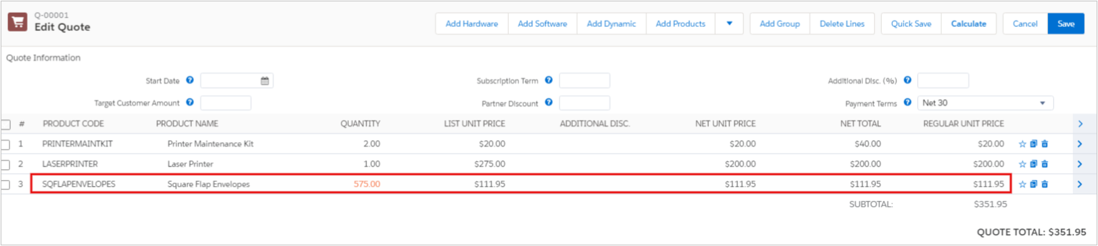Click QUANTITY column header

point(360,124)
